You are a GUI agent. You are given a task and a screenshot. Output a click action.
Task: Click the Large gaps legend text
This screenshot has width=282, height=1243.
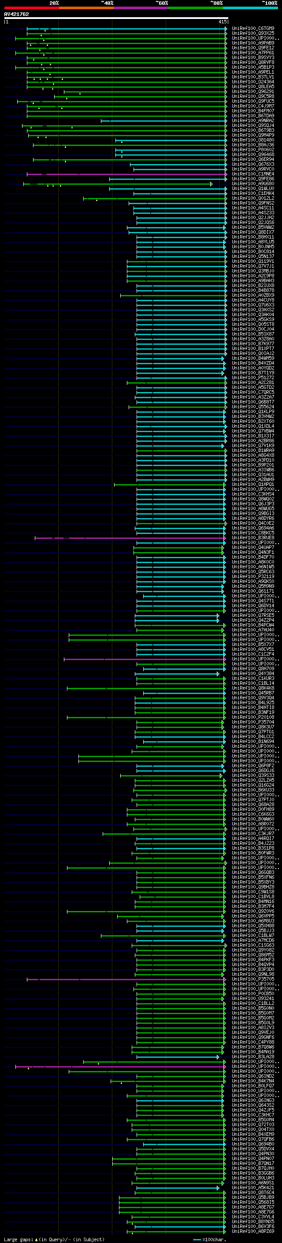(x=54, y=1239)
